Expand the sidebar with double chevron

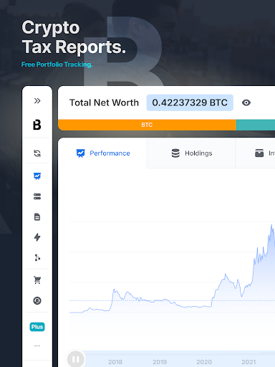[x=37, y=101]
